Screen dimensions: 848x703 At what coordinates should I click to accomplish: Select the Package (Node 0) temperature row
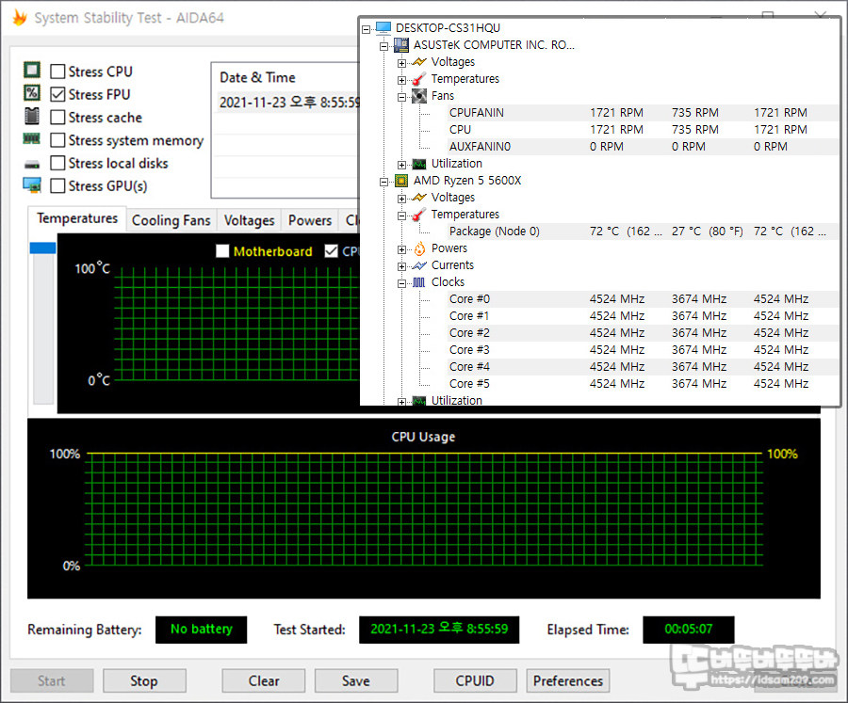(x=643, y=232)
